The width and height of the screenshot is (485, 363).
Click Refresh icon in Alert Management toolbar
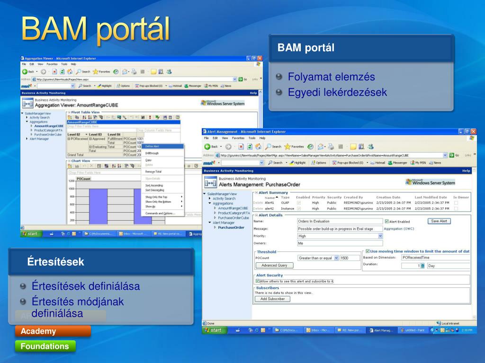[x=250, y=147]
